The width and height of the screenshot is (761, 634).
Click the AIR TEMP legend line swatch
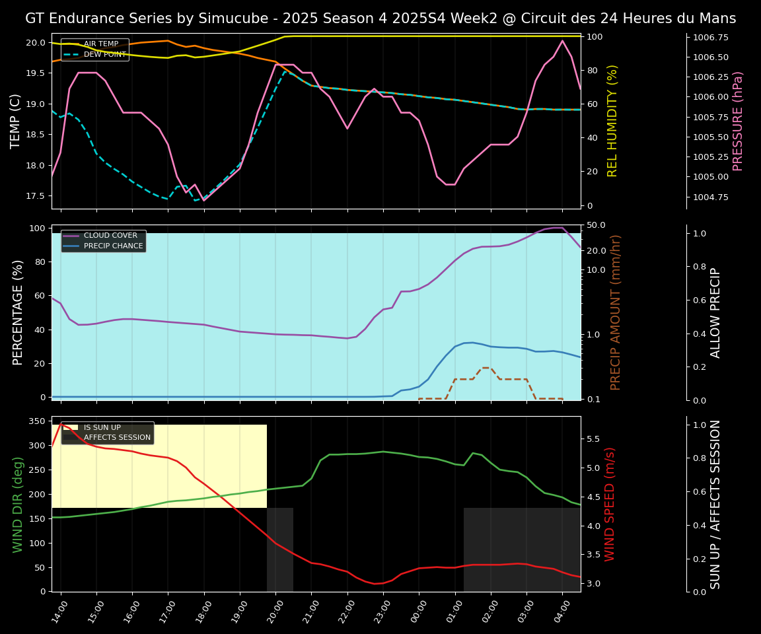[x=72, y=44]
